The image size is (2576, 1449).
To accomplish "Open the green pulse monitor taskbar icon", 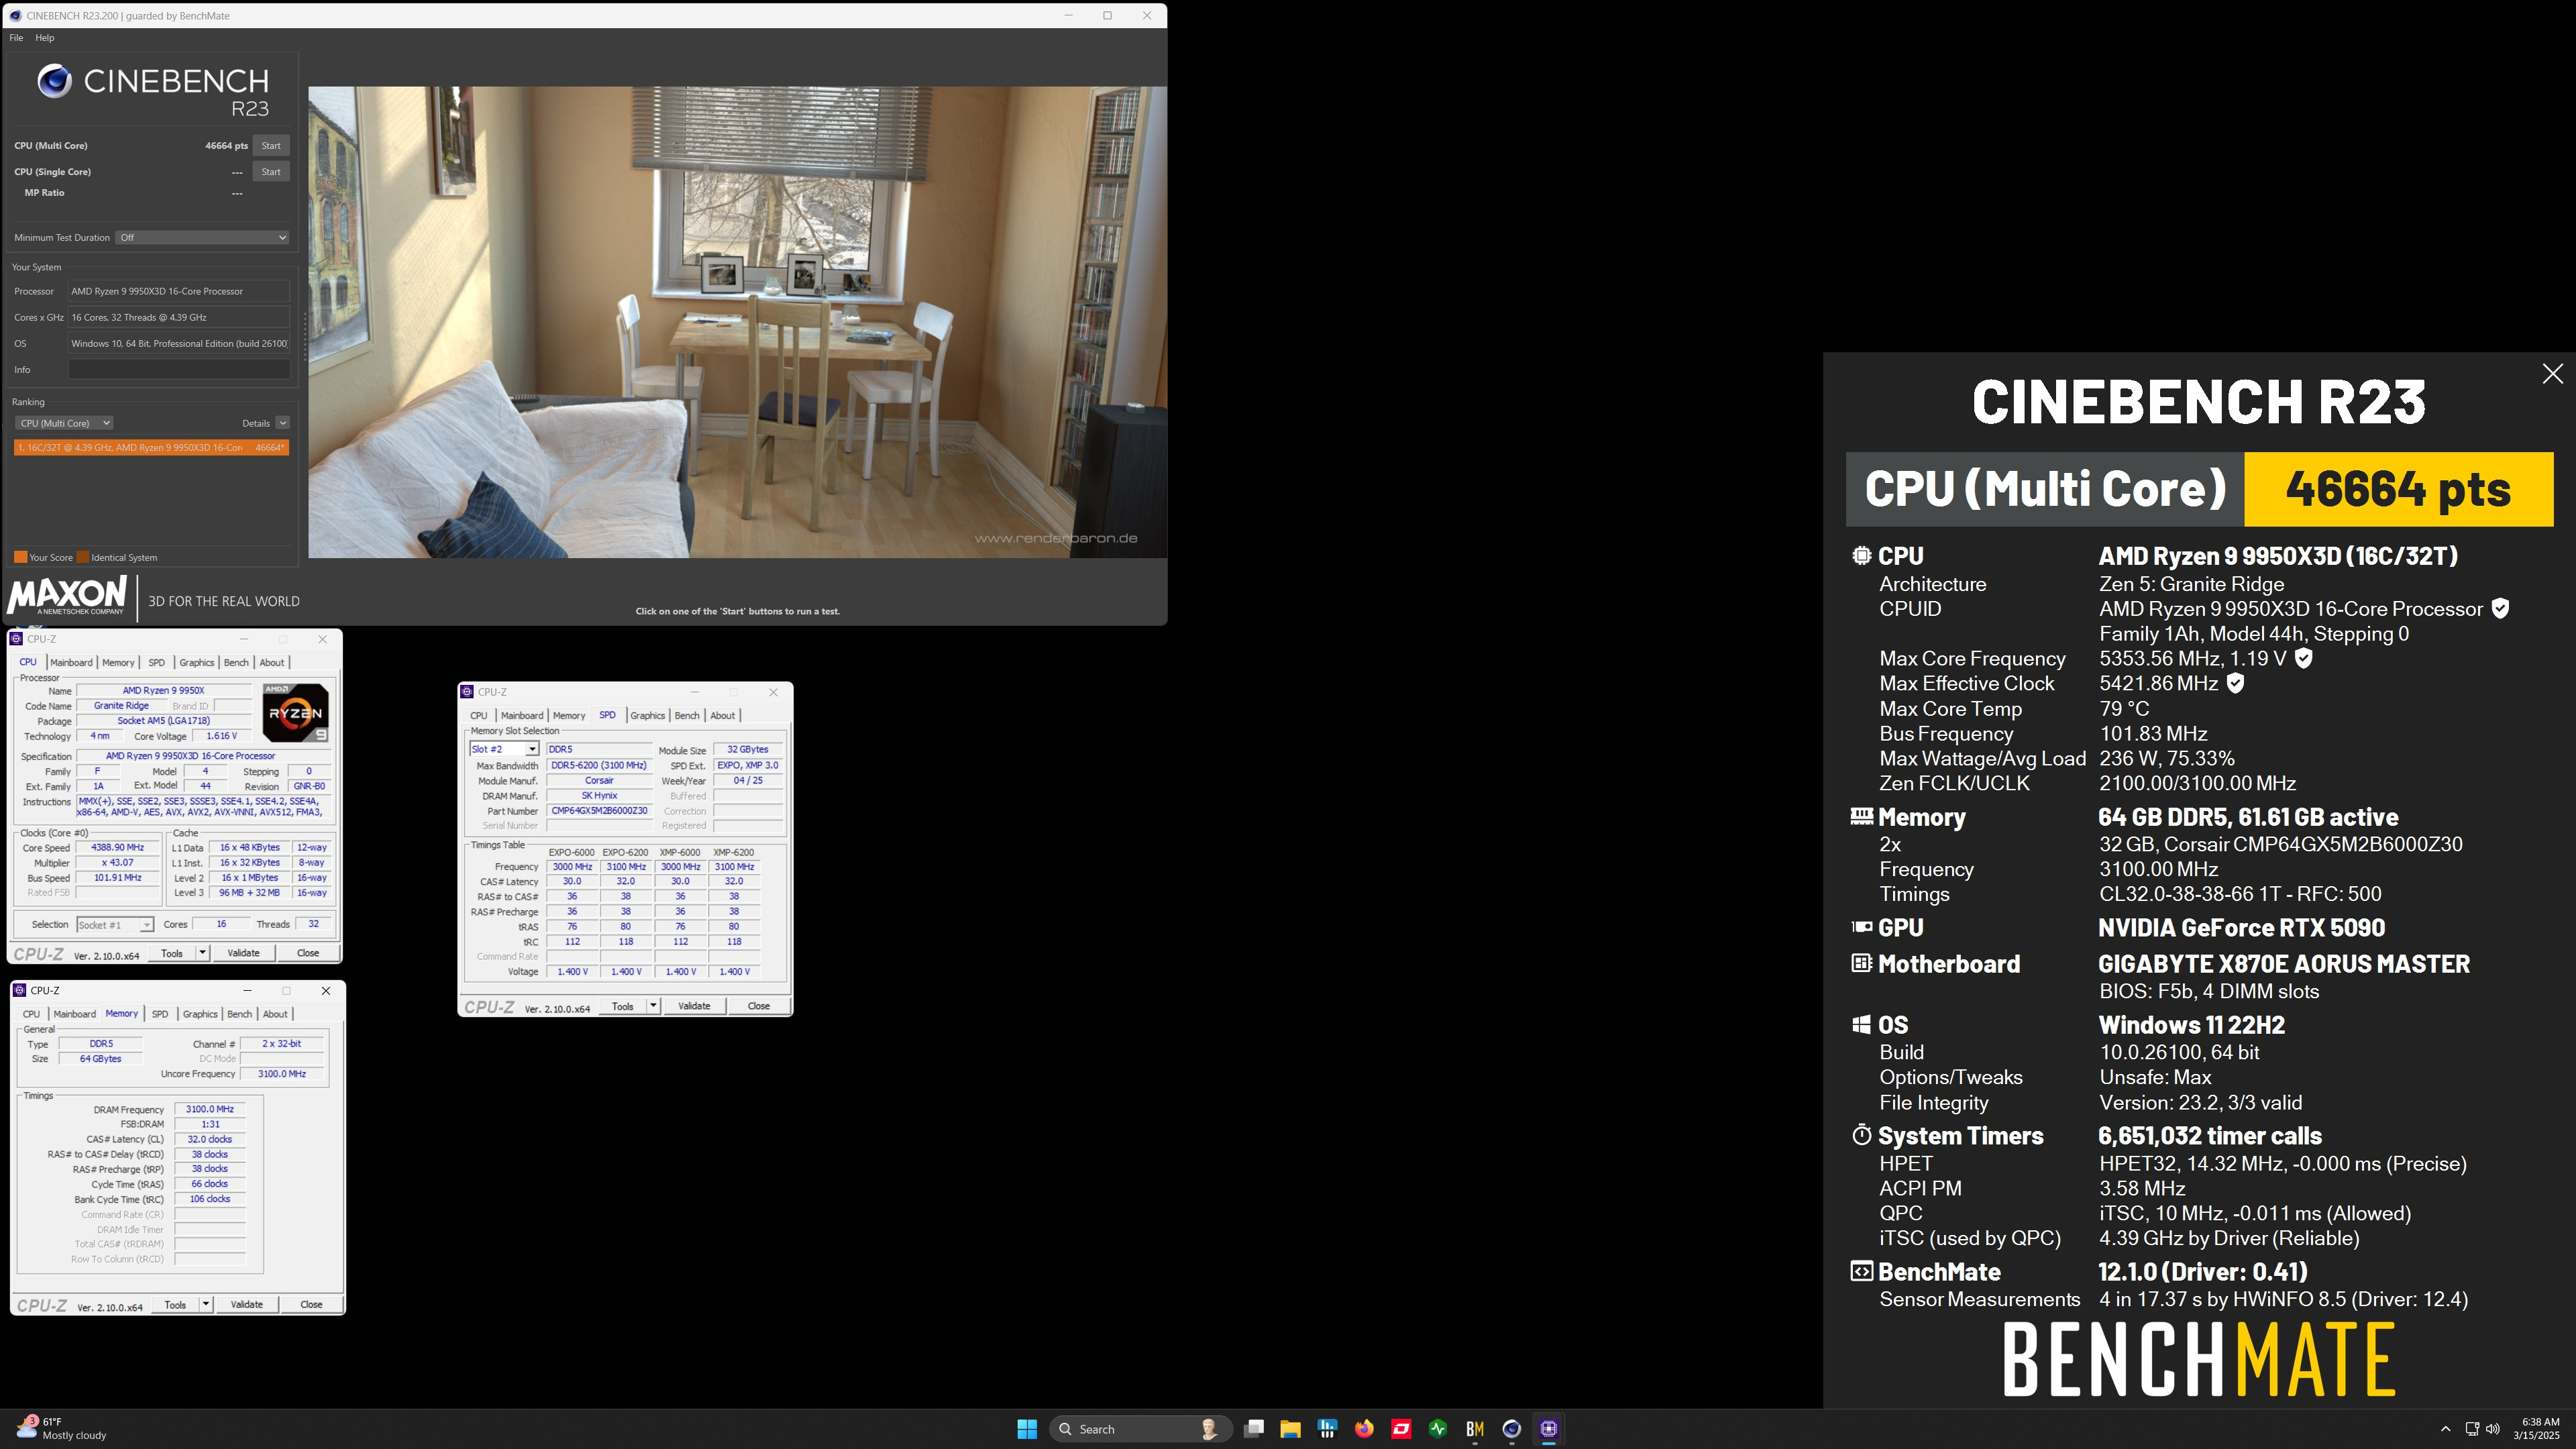I will pos(1438,1429).
